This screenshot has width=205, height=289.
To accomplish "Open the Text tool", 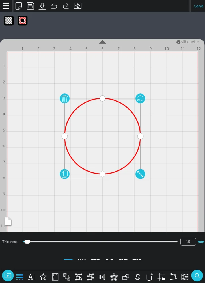I will point(31,277).
